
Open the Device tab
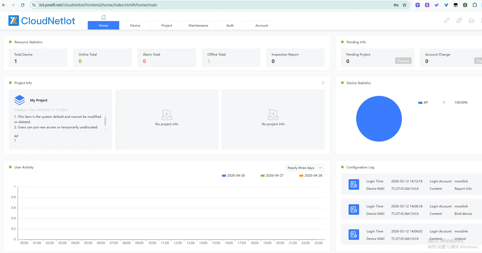click(135, 25)
